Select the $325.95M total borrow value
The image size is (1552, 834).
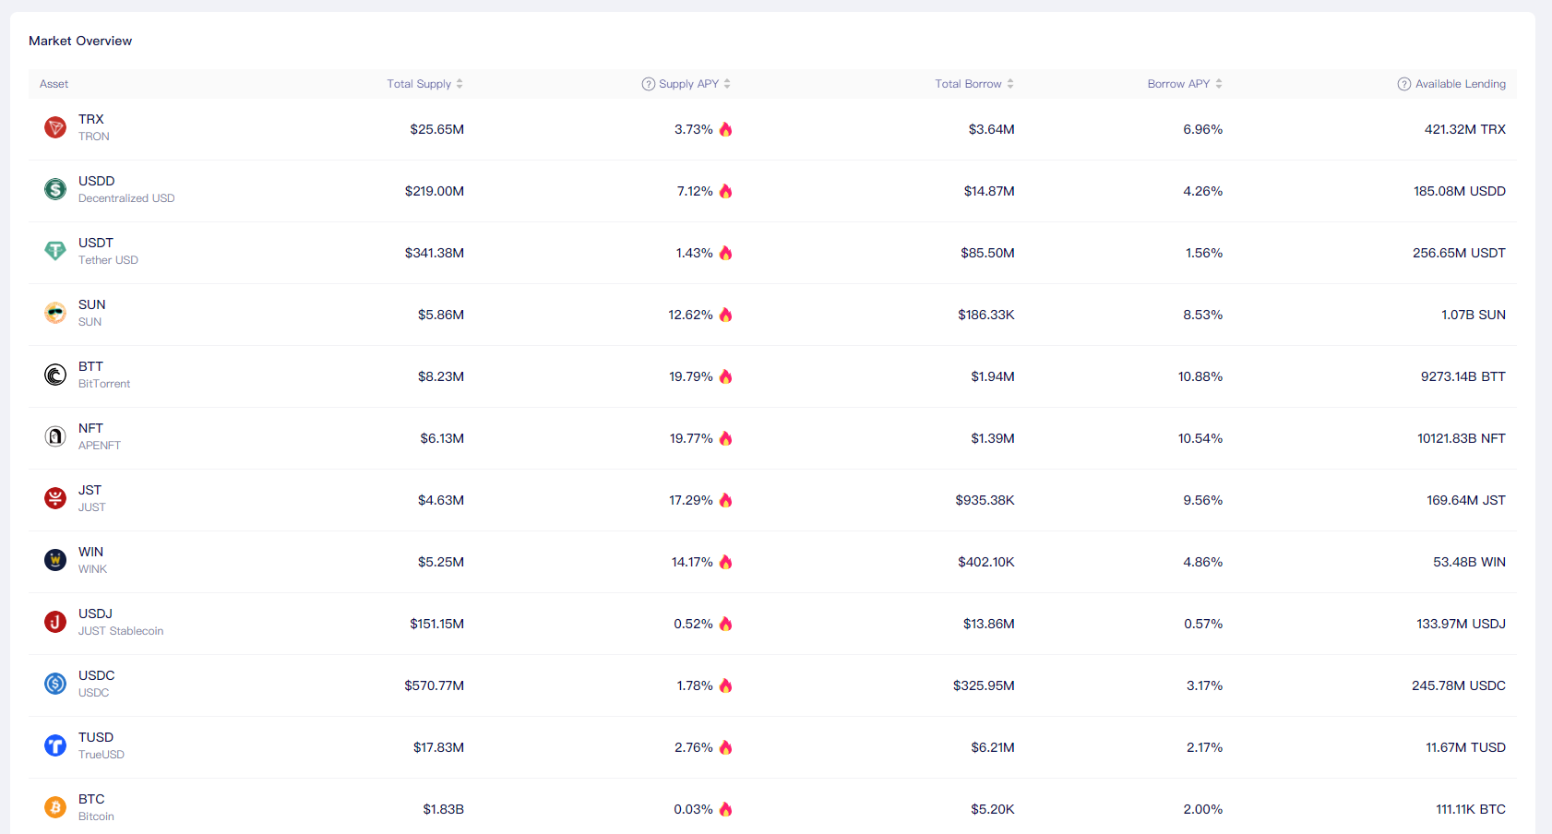[985, 685]
